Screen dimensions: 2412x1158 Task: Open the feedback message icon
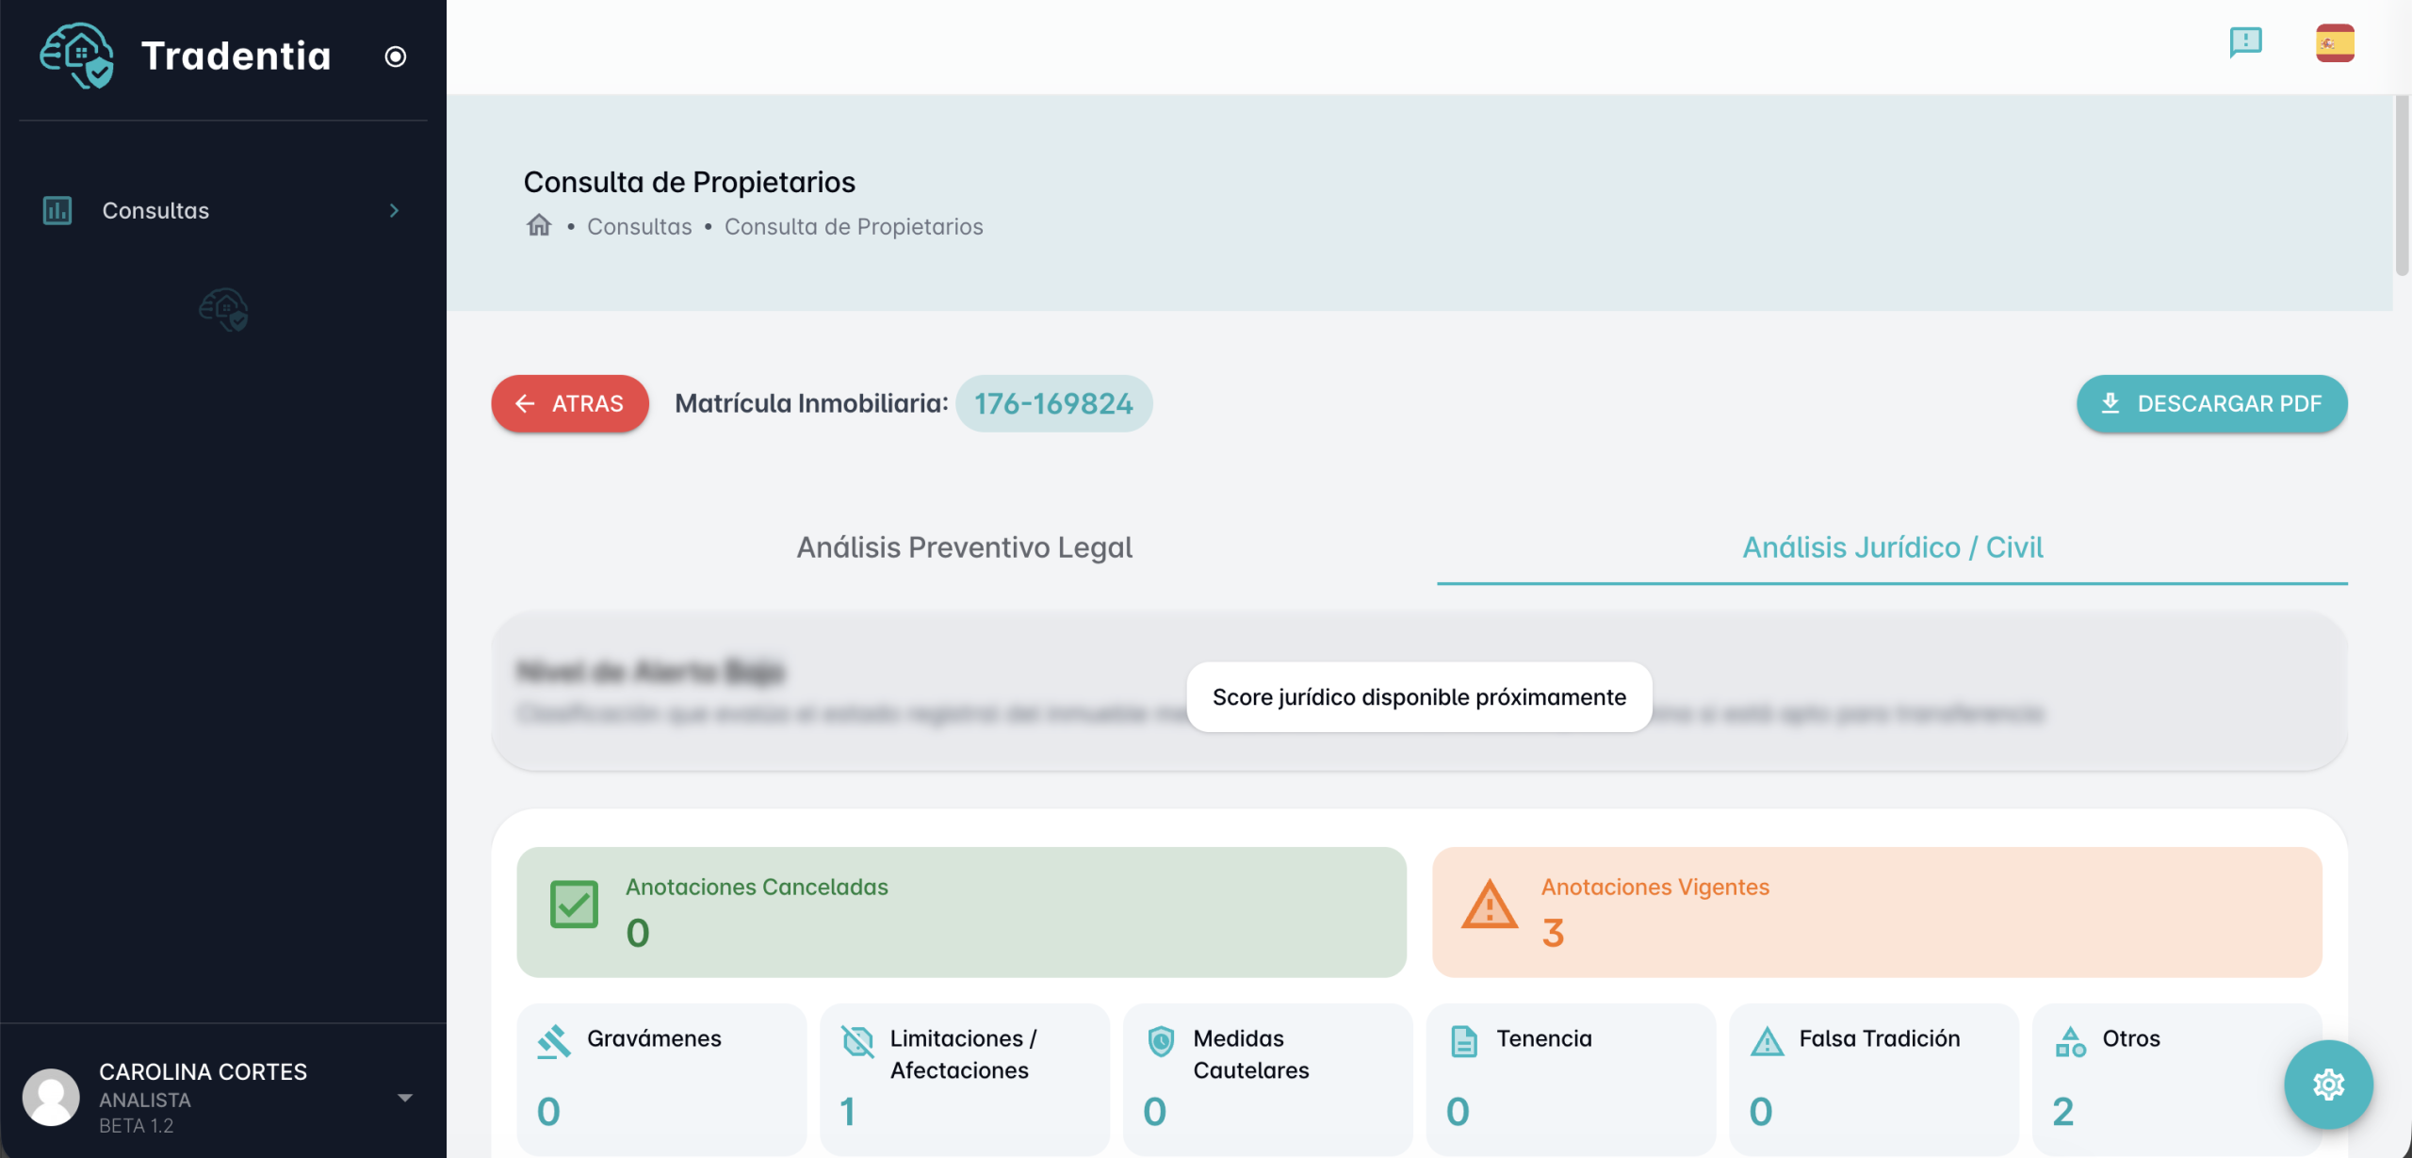(2245, 42)
